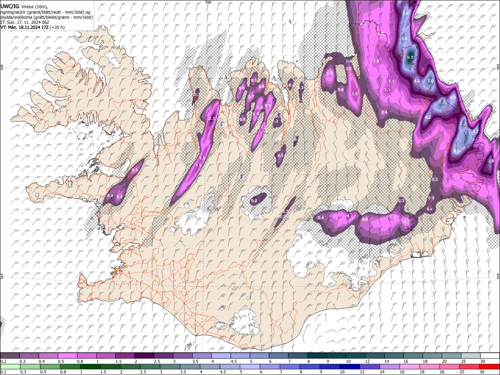Click the pure red swatch labeled 30 in lower legend

click(490, 366)
